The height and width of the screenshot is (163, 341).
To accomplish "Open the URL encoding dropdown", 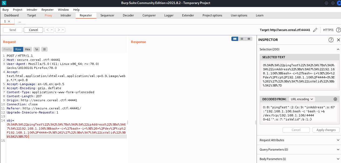I will coord(302,99).
